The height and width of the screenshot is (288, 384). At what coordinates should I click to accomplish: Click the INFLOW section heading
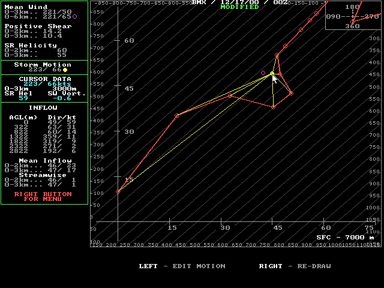click(x=43, y=108)
